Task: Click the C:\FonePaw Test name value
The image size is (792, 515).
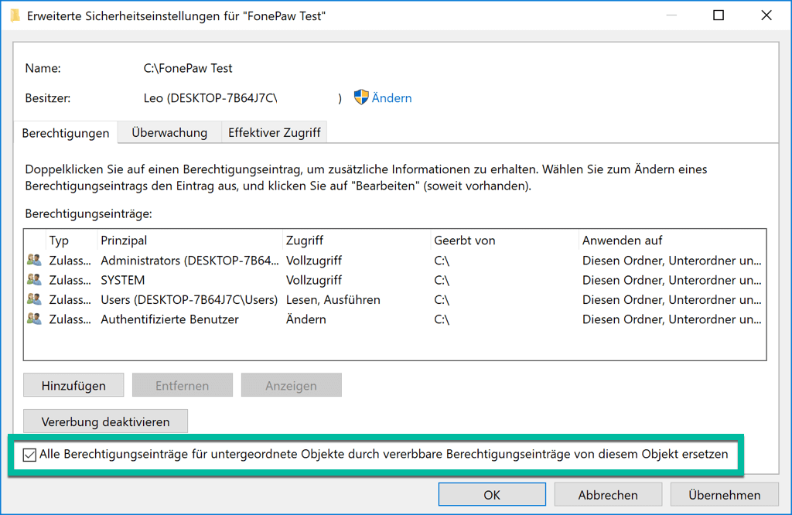Action: point(188,68)
